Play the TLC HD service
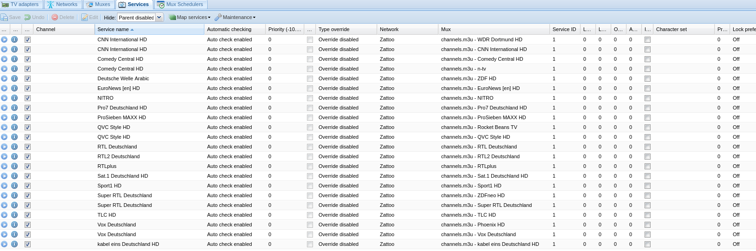 4,215
